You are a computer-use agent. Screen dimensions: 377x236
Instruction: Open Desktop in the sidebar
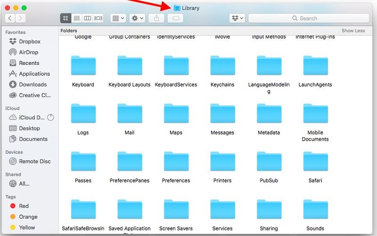[25, 128]
